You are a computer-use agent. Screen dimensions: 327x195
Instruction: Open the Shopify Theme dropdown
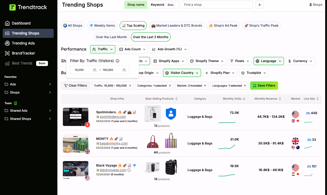207,61
